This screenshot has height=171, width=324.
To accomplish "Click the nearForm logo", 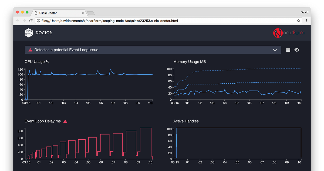I will [289, 33].
